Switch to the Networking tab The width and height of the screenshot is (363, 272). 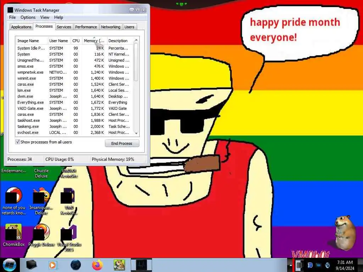click(111, 27)
